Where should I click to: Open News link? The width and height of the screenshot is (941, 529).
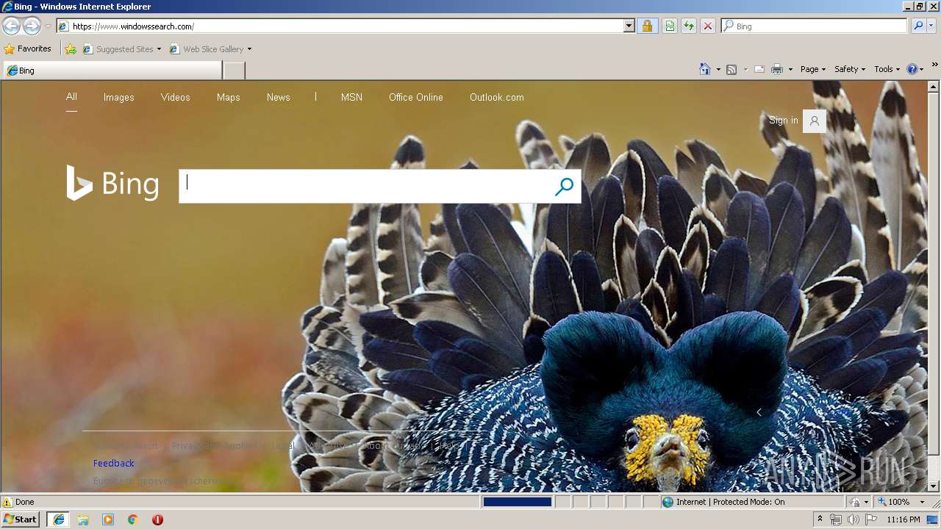click(x=278, y=97)
